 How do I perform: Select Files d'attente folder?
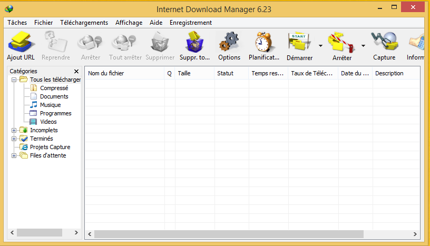(x=48, y=155)
